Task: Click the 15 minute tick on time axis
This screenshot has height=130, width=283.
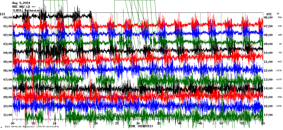Action: 75,123
